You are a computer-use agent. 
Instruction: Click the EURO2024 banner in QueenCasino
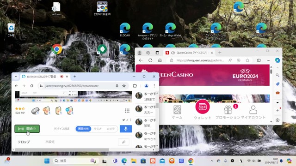pos(245,75)
